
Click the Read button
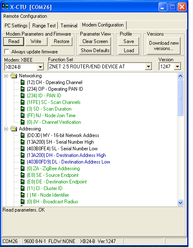(14, 41)
